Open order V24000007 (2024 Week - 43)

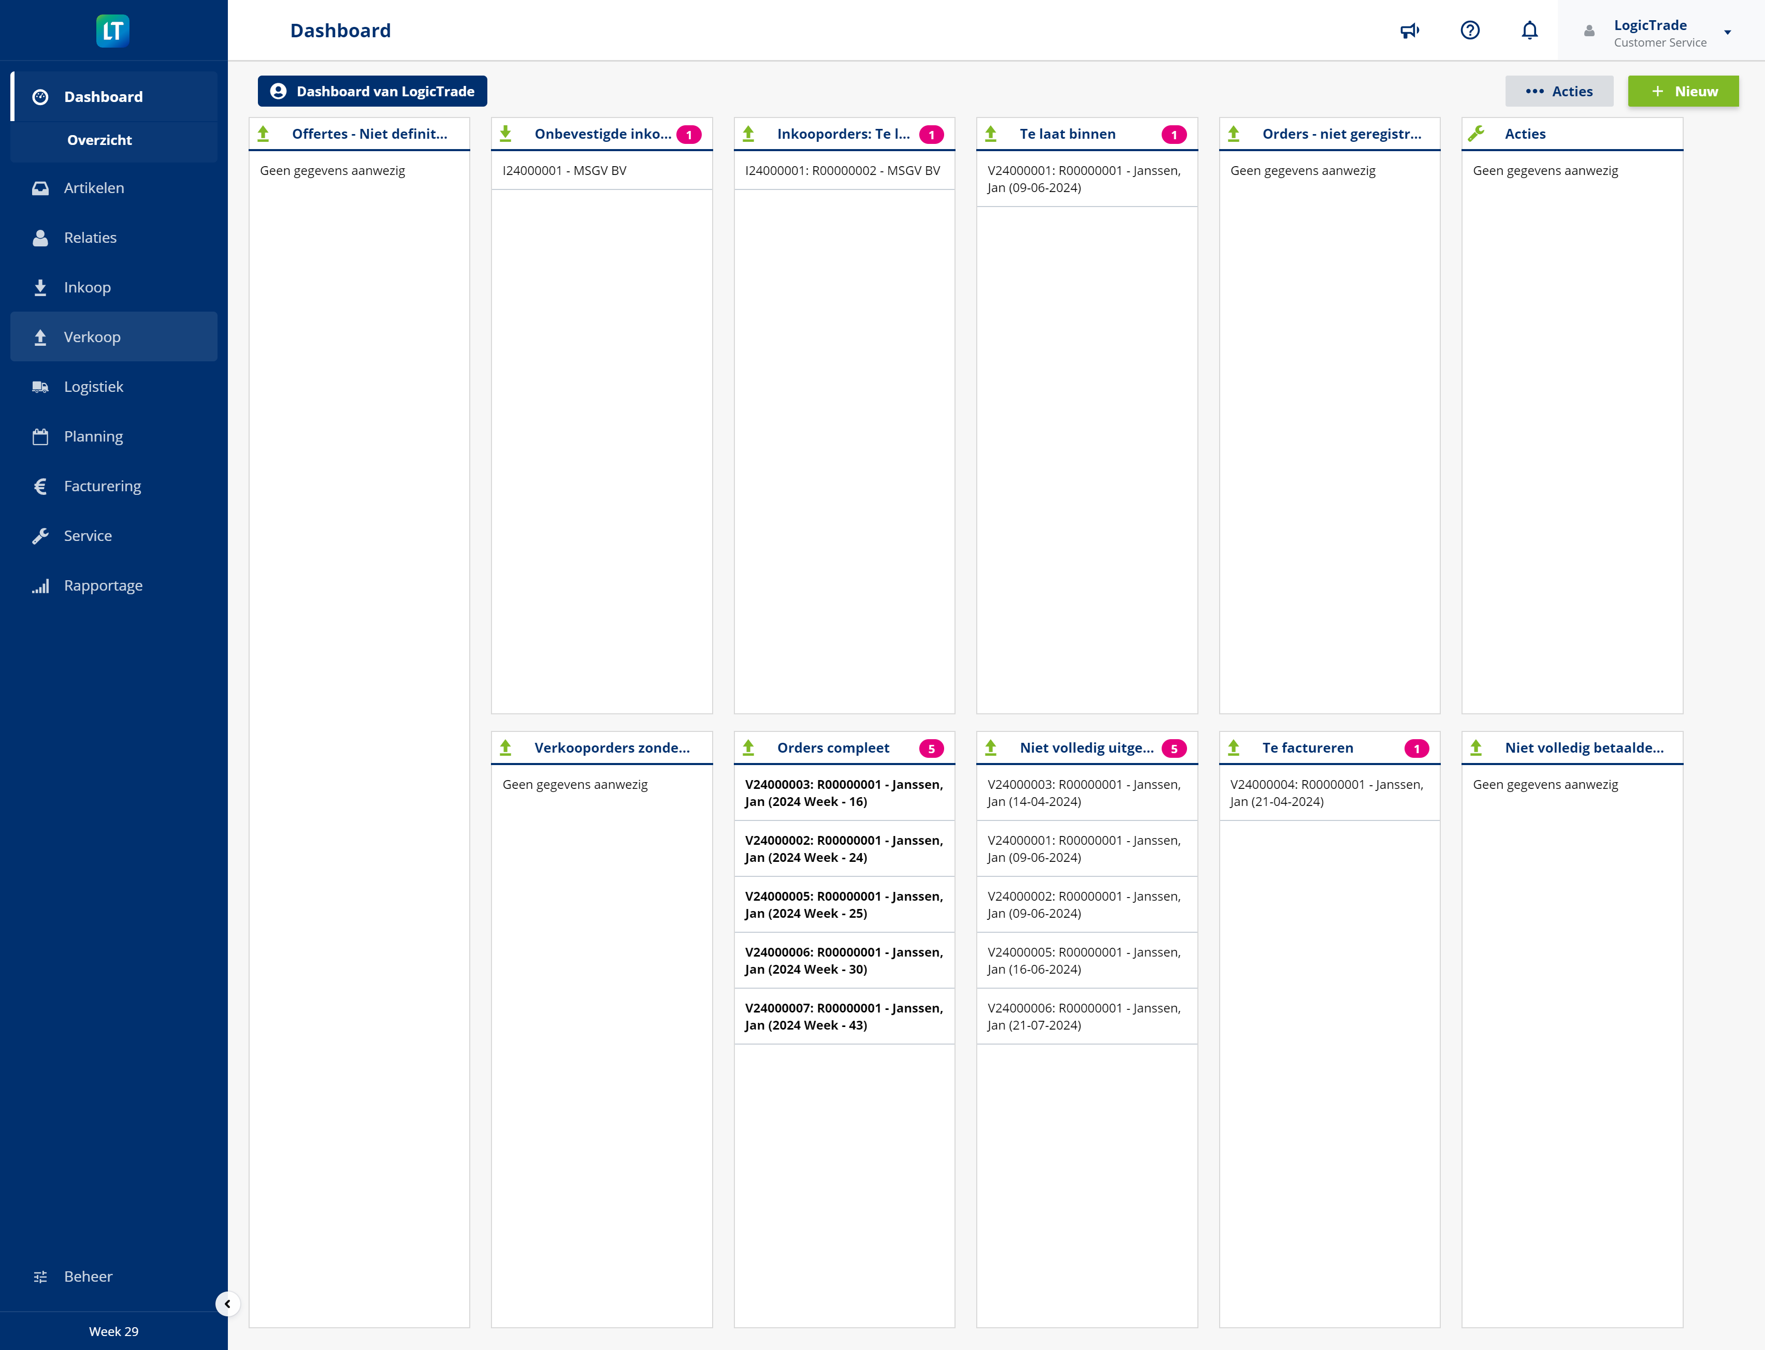pyautogui.click(x=844, y=1017)
